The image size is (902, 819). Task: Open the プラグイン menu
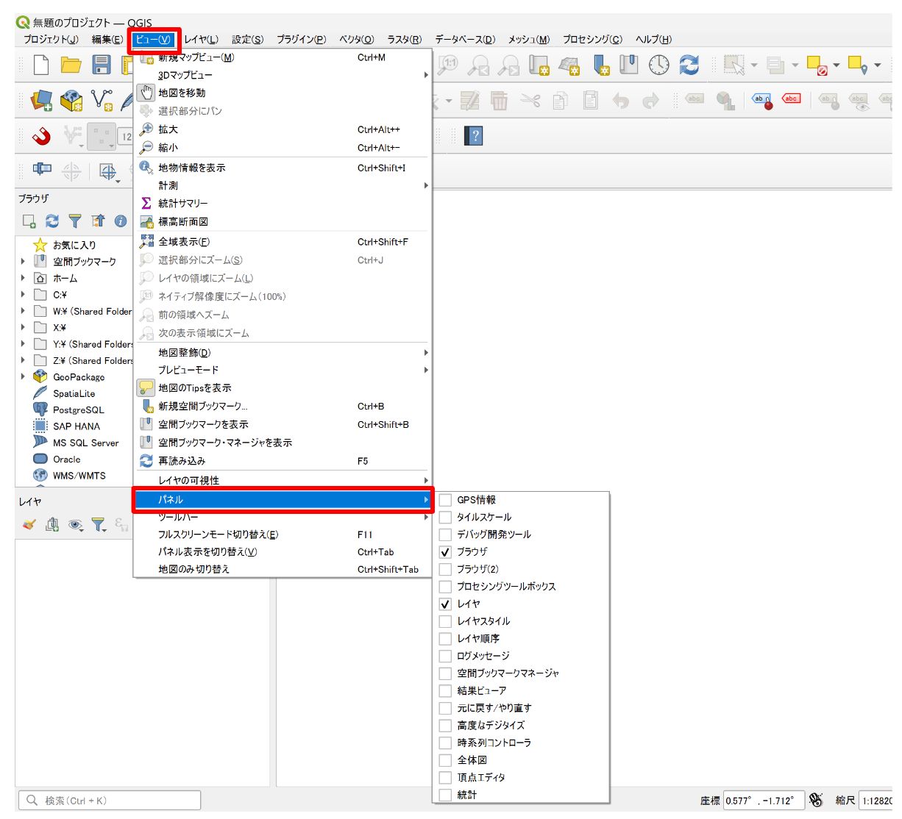point(301,40)
